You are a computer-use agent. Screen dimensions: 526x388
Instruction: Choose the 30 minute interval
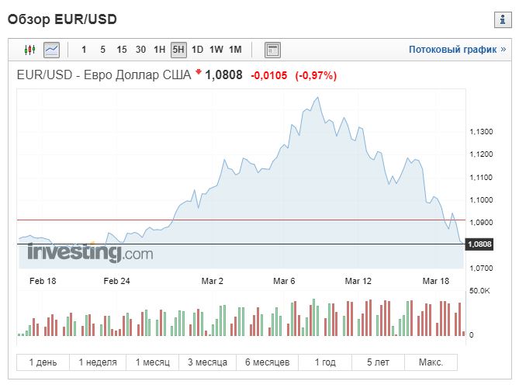point(140,50)
